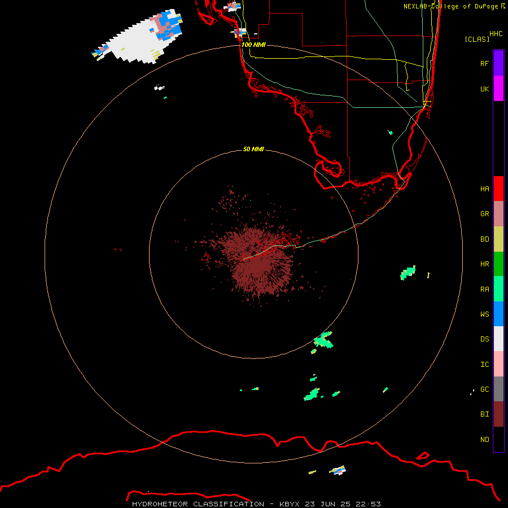Click the HA legend label

pos(484,189)
